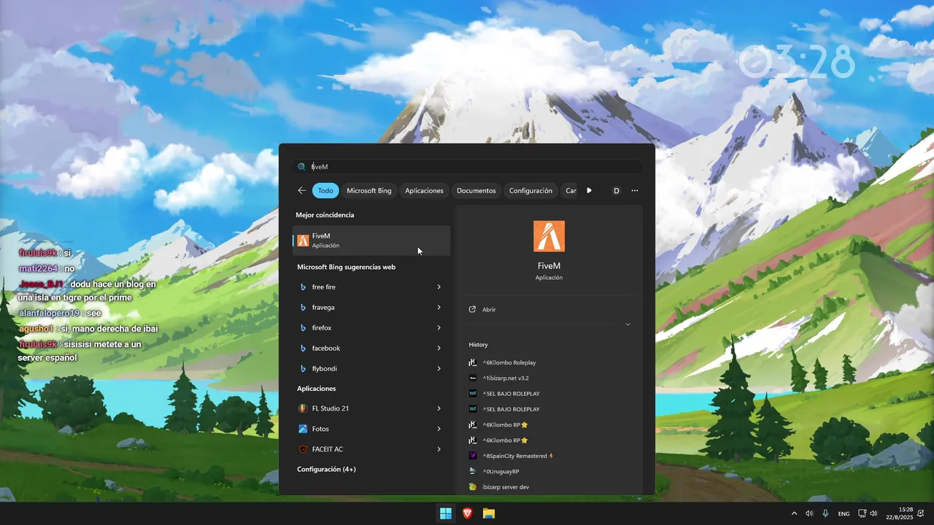This screenshot has height=525, width=934.
Task: Open the ENG language switcher
Action: click(x=844, y=513)
